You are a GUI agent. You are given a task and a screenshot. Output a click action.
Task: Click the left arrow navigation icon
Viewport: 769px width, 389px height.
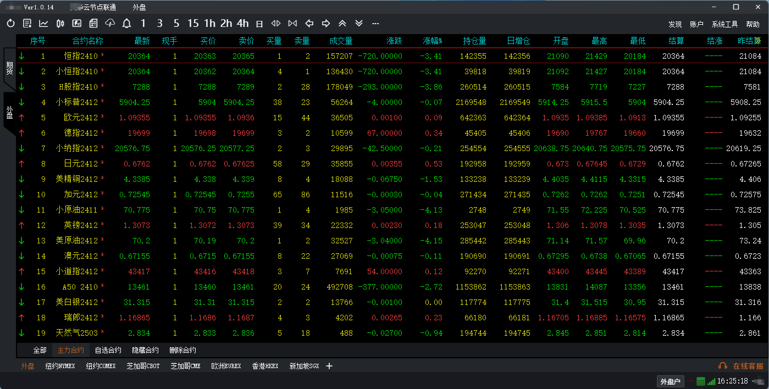[309, 24]
